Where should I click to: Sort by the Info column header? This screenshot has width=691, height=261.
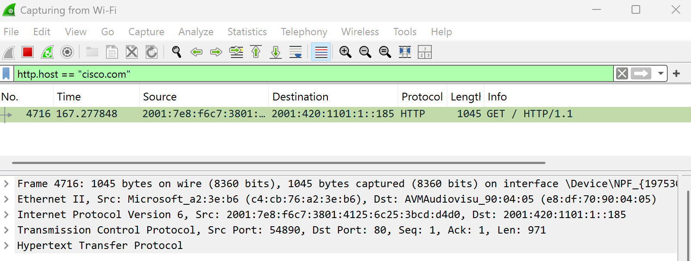click(588, 97)
